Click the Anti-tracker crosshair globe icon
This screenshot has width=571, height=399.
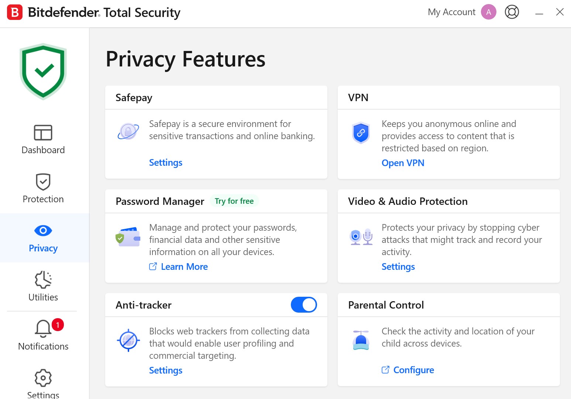coord(128,340)
